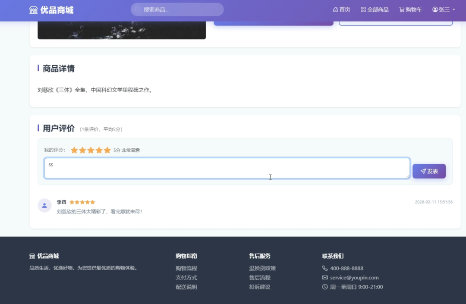Click the 李四 reviewer name

tap(61, 202)
